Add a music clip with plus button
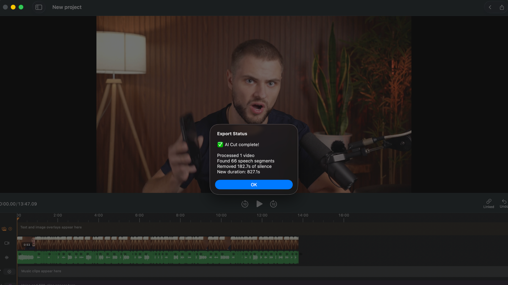The height and width of the screenshot is (285, 508). pyautogui.click(x=9, y=272)
